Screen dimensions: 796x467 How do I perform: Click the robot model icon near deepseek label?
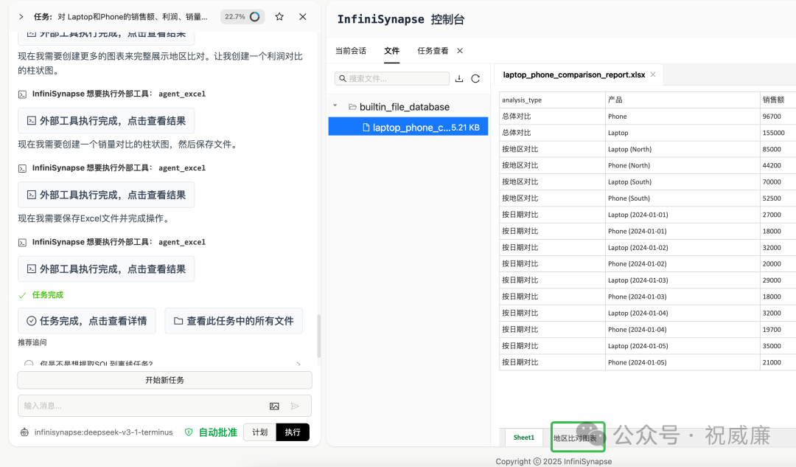tap(24, 431)
